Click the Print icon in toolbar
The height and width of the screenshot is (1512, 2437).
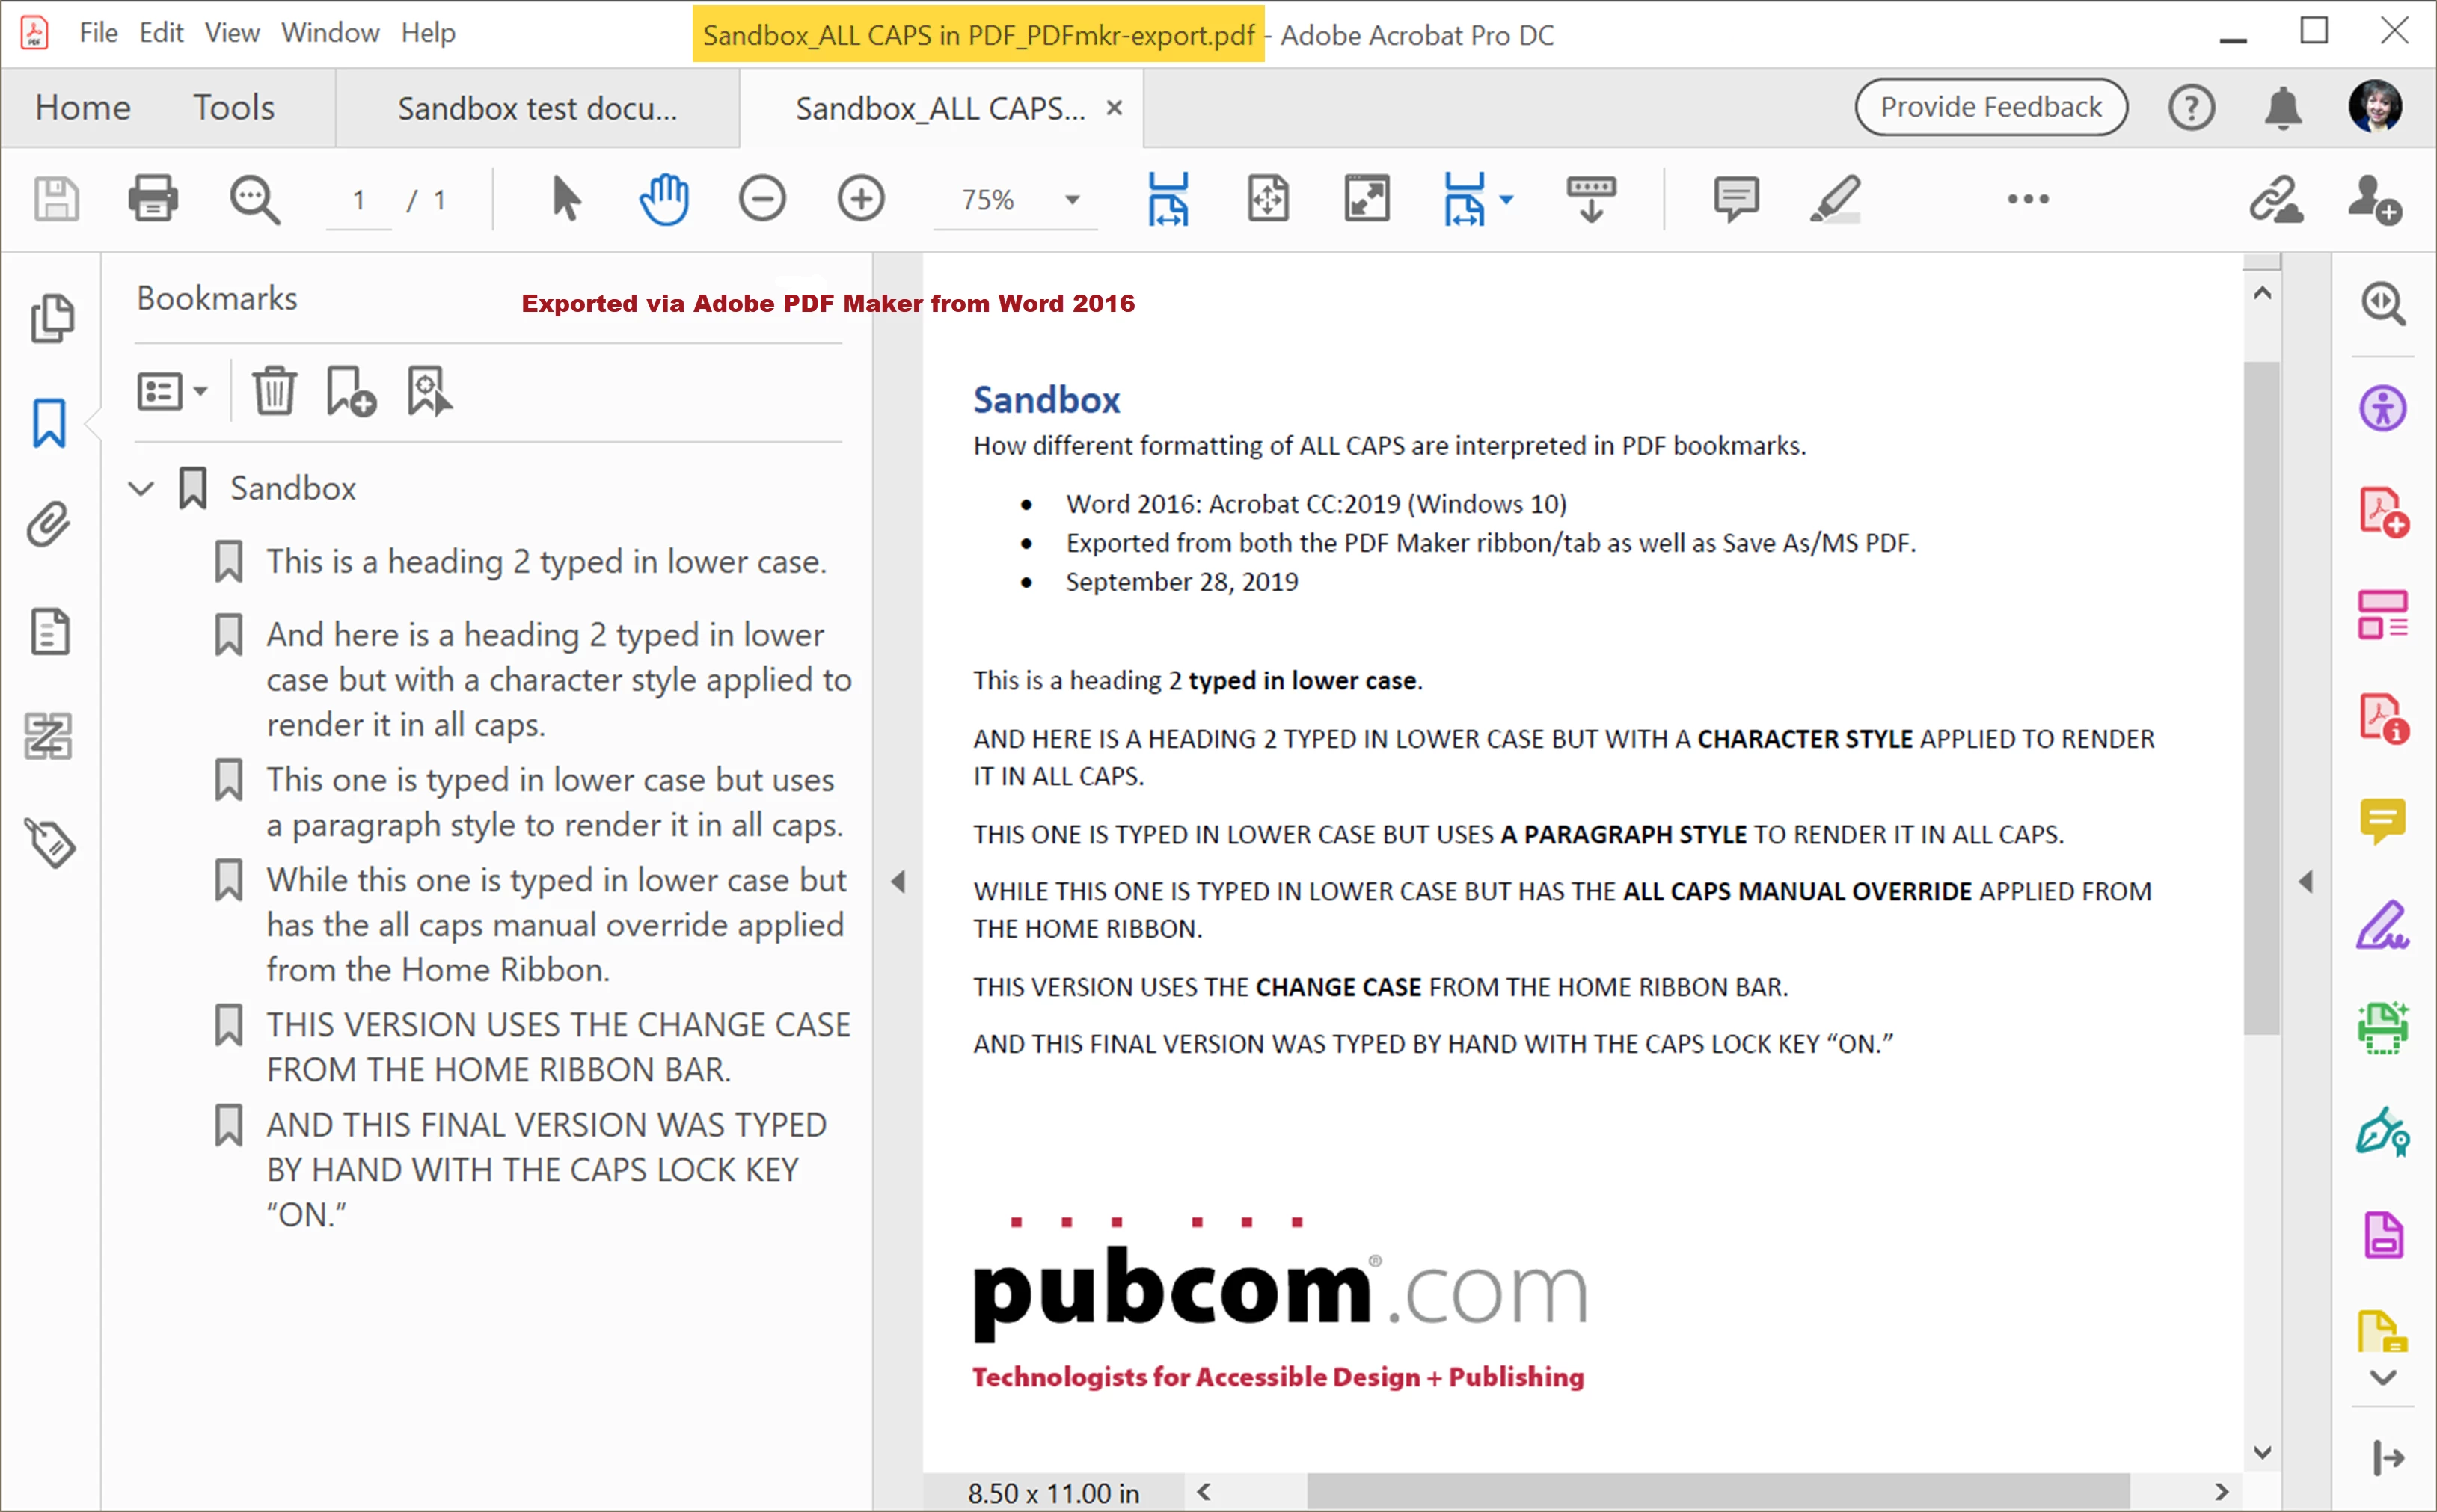[x=153, y=198]
